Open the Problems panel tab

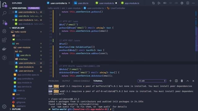pyautogui.click(x=54, y=81)
